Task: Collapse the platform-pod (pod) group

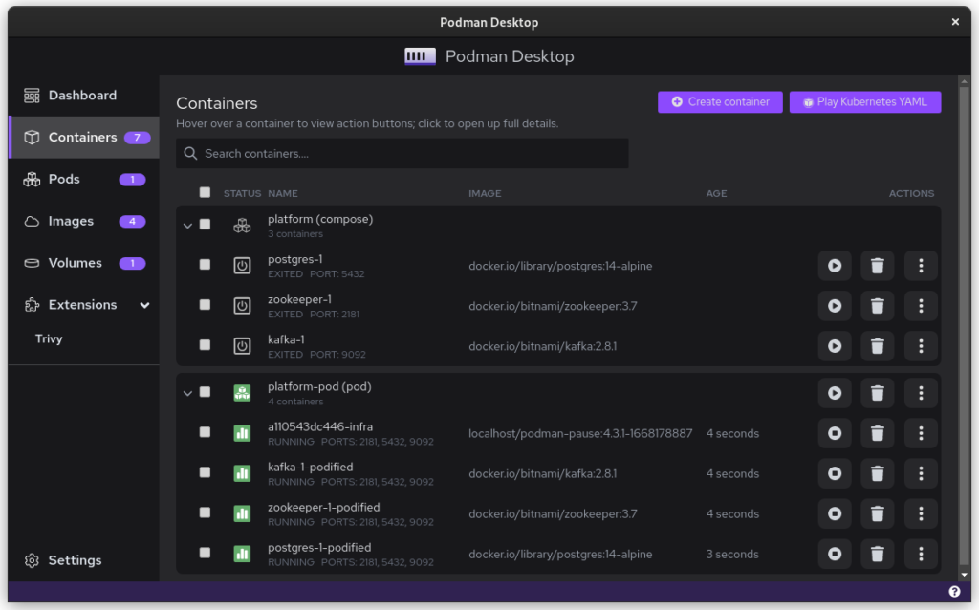Action: click(187, 393)
